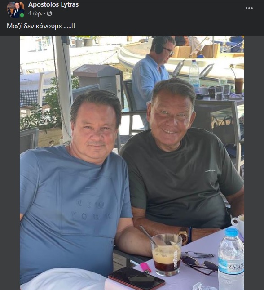
Task: Open the posted photo in viewer
Action: coord(132,163)
